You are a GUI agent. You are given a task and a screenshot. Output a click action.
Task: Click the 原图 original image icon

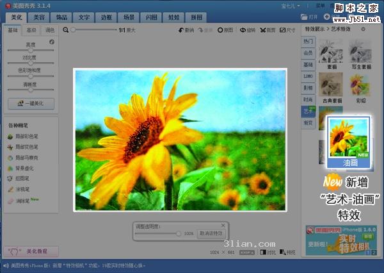pyautogui.click(x=220, y=30)
